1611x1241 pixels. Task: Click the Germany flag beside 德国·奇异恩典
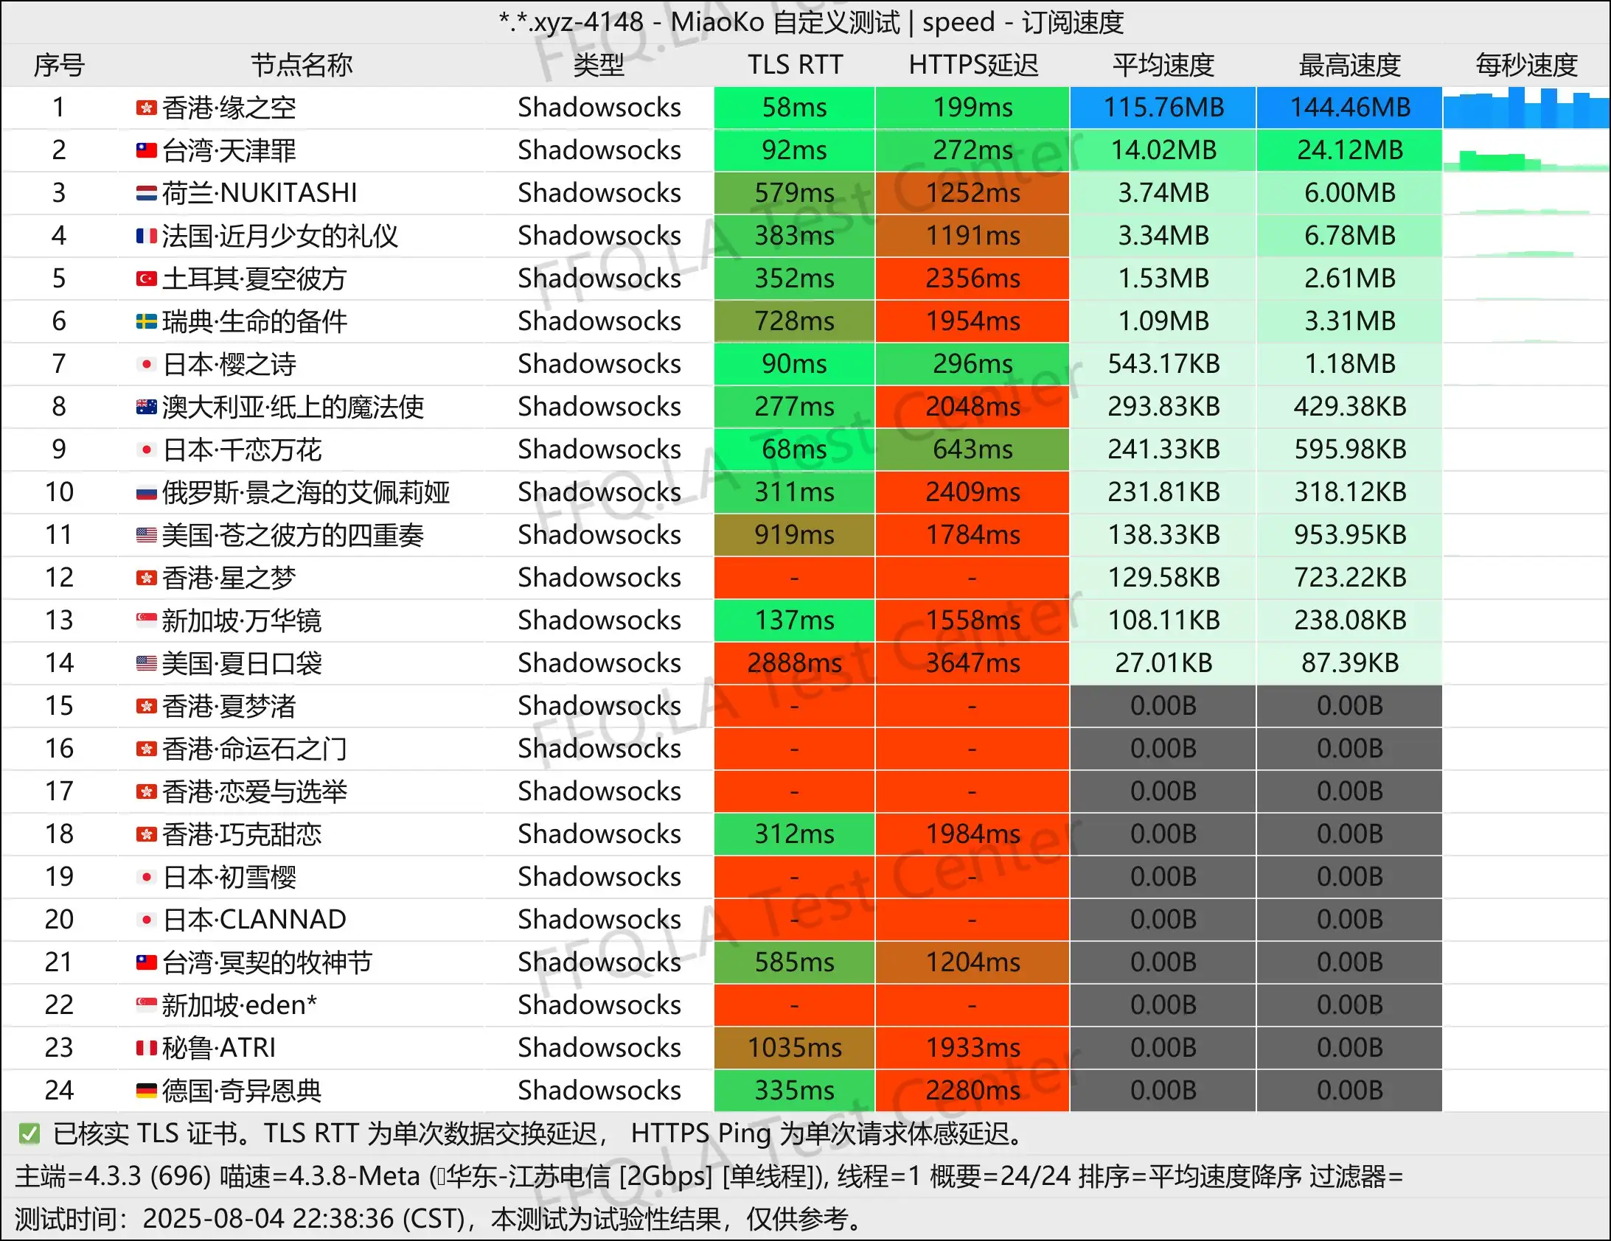[x=146, y=1092]
